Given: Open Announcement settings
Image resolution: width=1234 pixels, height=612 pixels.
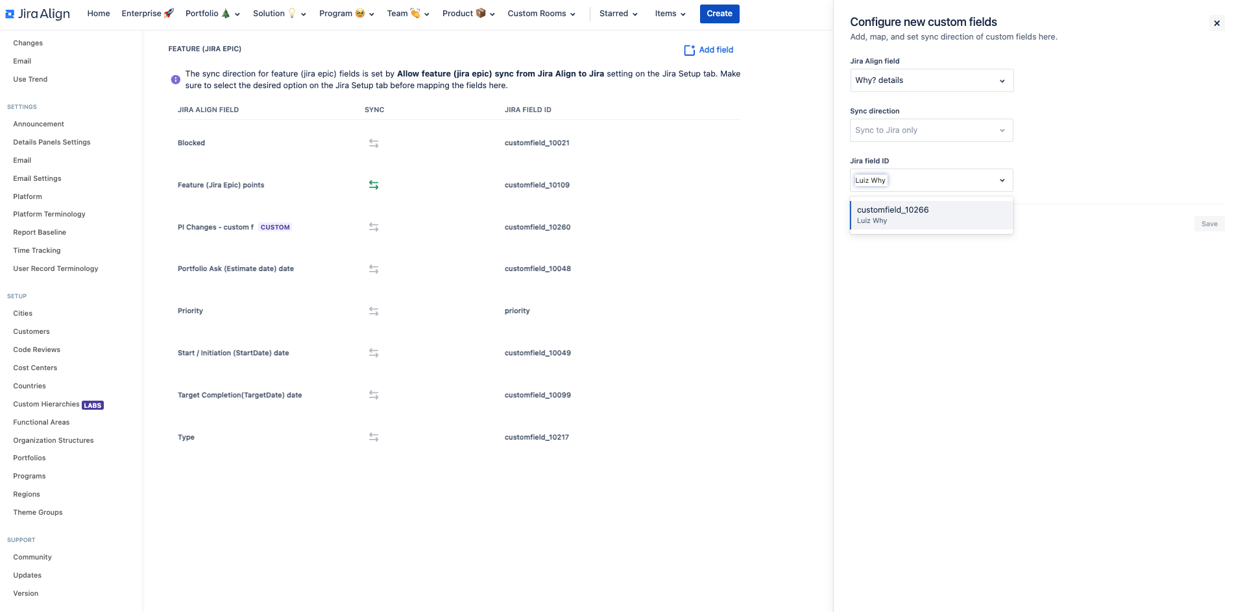Looking at the screenshot, I should click(39, 124).
